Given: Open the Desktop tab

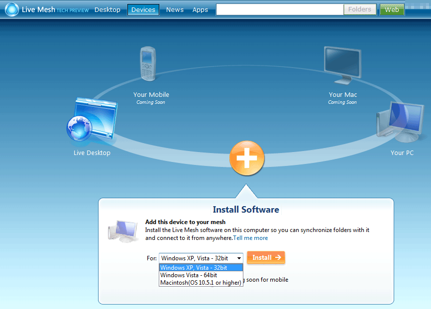Looking at the screenshot, I should 108,9.
